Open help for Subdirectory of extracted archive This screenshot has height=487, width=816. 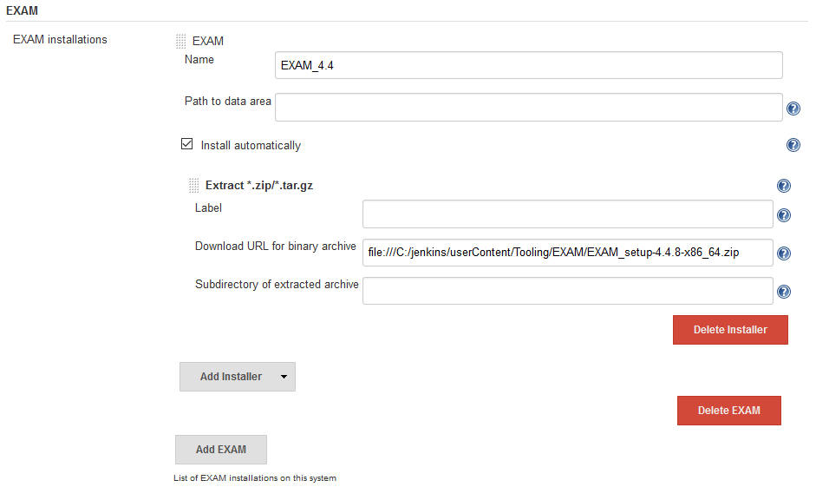[783, 291]
